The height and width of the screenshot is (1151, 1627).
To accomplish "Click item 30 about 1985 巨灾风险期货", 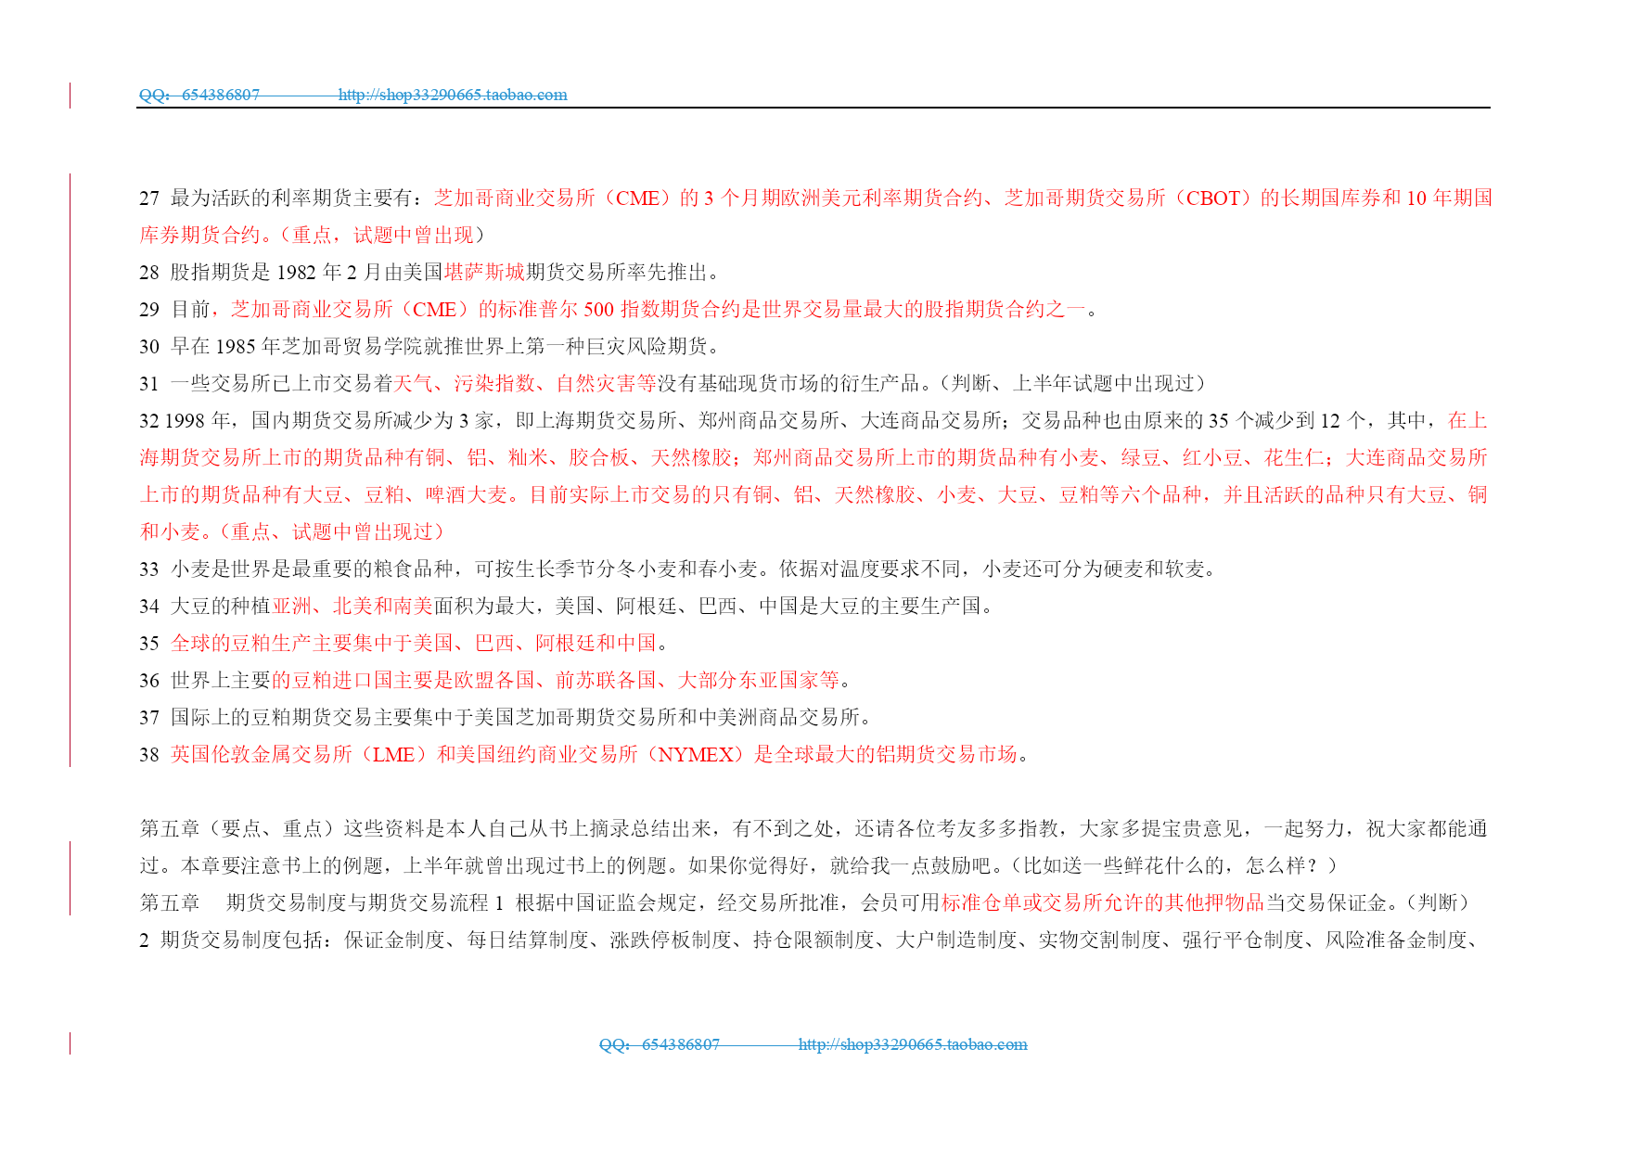I will click(x=429, y=346).
